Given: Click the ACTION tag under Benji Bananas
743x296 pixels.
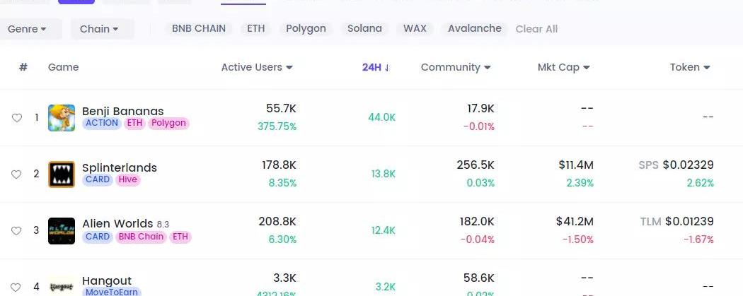Looking at the screenshot, I should 101,123.
